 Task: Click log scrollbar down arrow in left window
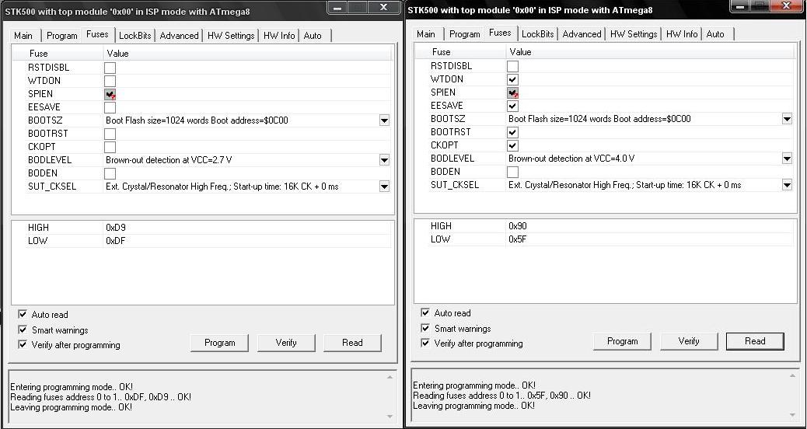click(390, 416)
